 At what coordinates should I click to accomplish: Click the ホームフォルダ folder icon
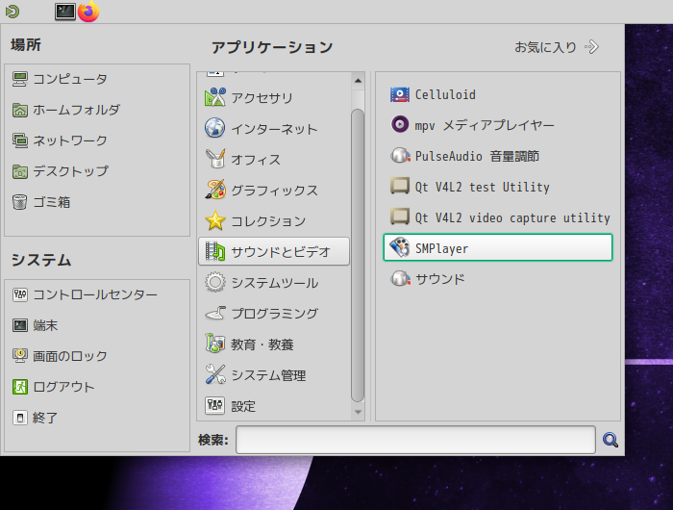(20, 110)
